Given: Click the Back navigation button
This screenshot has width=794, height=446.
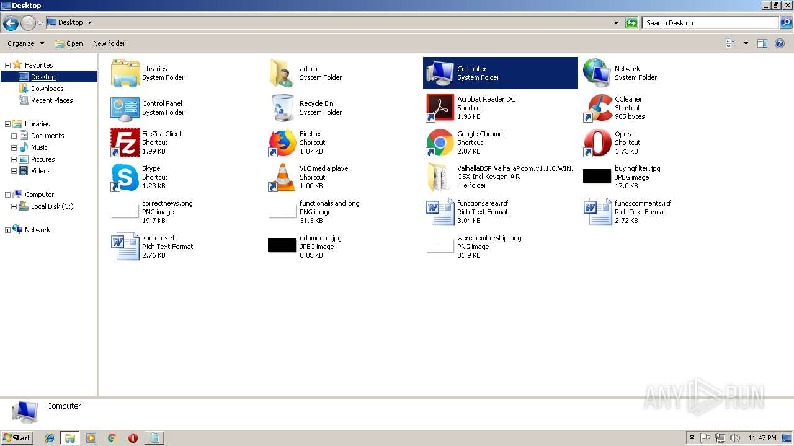Looking at the screenshot, I should 11,24.
